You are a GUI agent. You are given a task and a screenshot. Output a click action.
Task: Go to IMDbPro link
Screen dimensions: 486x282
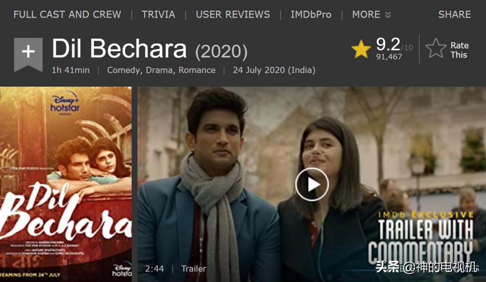(x=311, y=14)
